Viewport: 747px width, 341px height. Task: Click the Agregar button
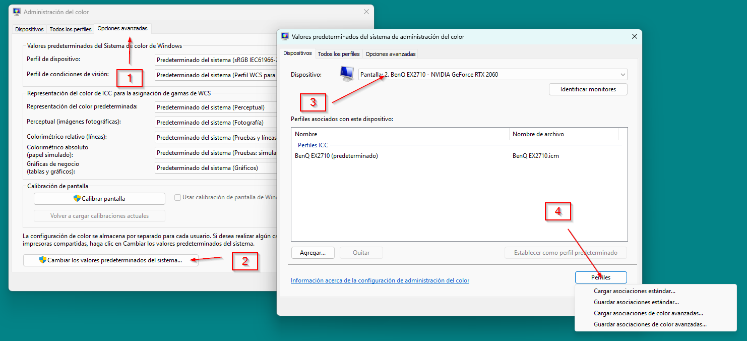click(x=313, y=253)
